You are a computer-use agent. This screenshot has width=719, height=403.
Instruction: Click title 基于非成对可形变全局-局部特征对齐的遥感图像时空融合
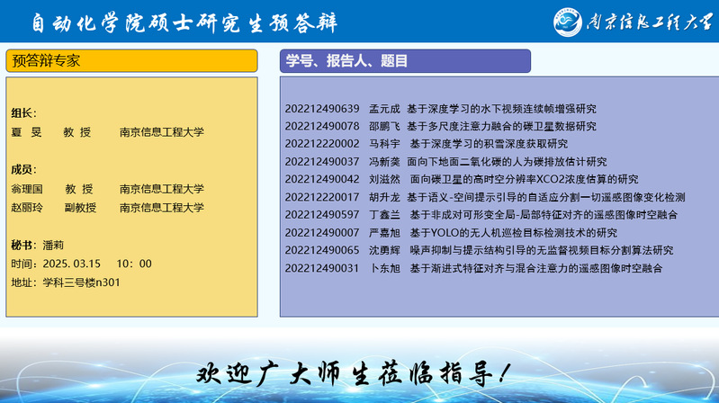click(544, 215)
